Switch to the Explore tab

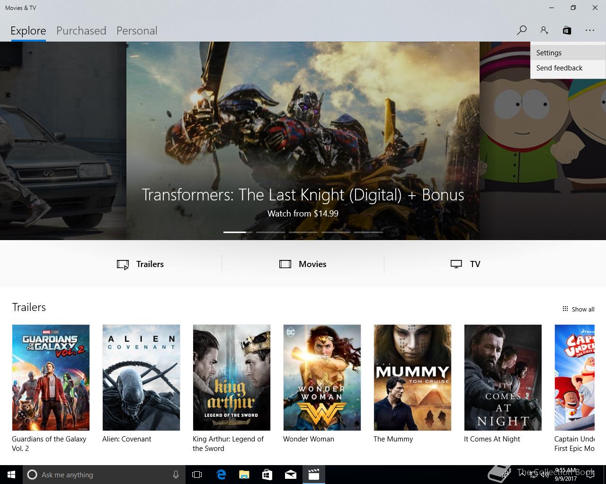(x=28, y=31)
